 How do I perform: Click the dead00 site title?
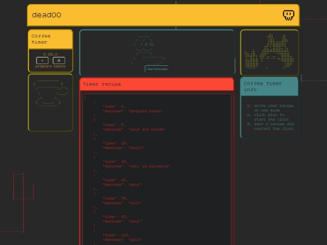coord(47,15)
